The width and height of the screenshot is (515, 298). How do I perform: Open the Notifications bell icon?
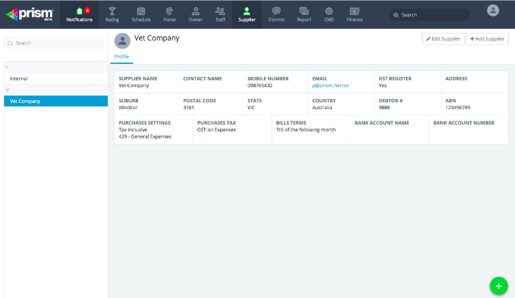(79, 11)
